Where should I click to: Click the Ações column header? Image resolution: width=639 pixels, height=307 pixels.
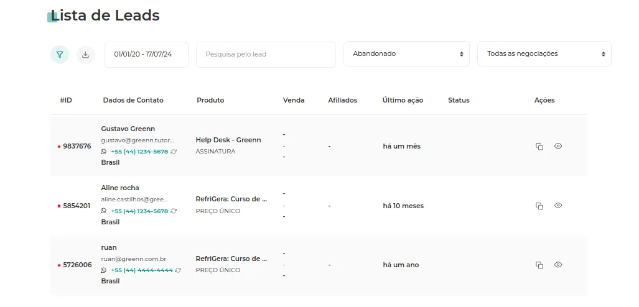tap(544, 100)
